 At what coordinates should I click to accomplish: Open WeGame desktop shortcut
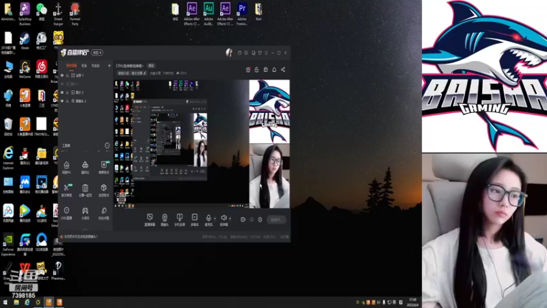[25, 70]
